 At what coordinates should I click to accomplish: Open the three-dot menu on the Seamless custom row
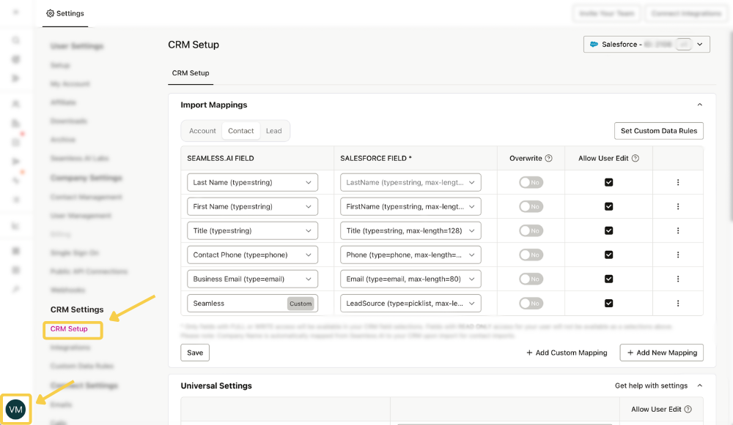(x=678, y=303)
